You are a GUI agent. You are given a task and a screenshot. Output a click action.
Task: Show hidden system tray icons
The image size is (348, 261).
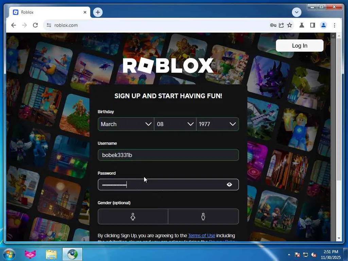pyautogui.click(x=289, y=255)
